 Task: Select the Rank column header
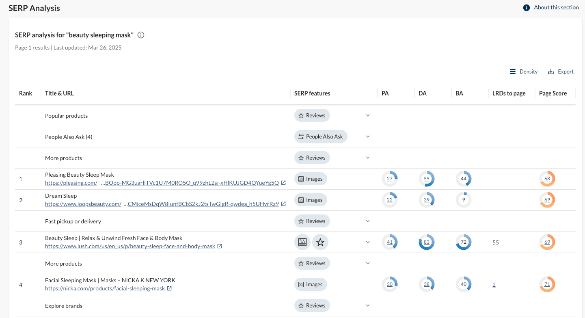click(x=26, y=93)
